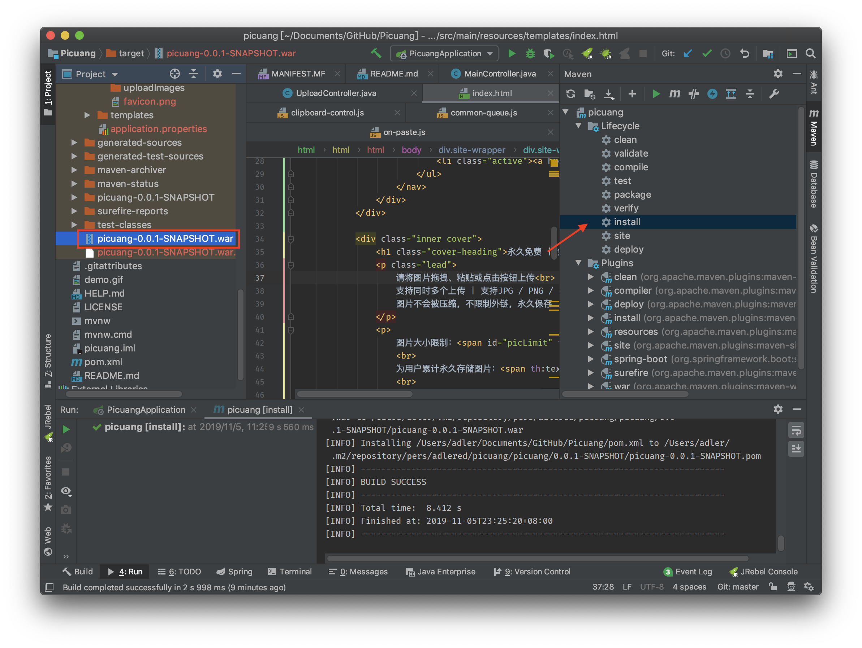The height and width of the screenshot is (648, 862).
Task: Toggle Bean Validation side tool window
Action: [x=814, y=258]
